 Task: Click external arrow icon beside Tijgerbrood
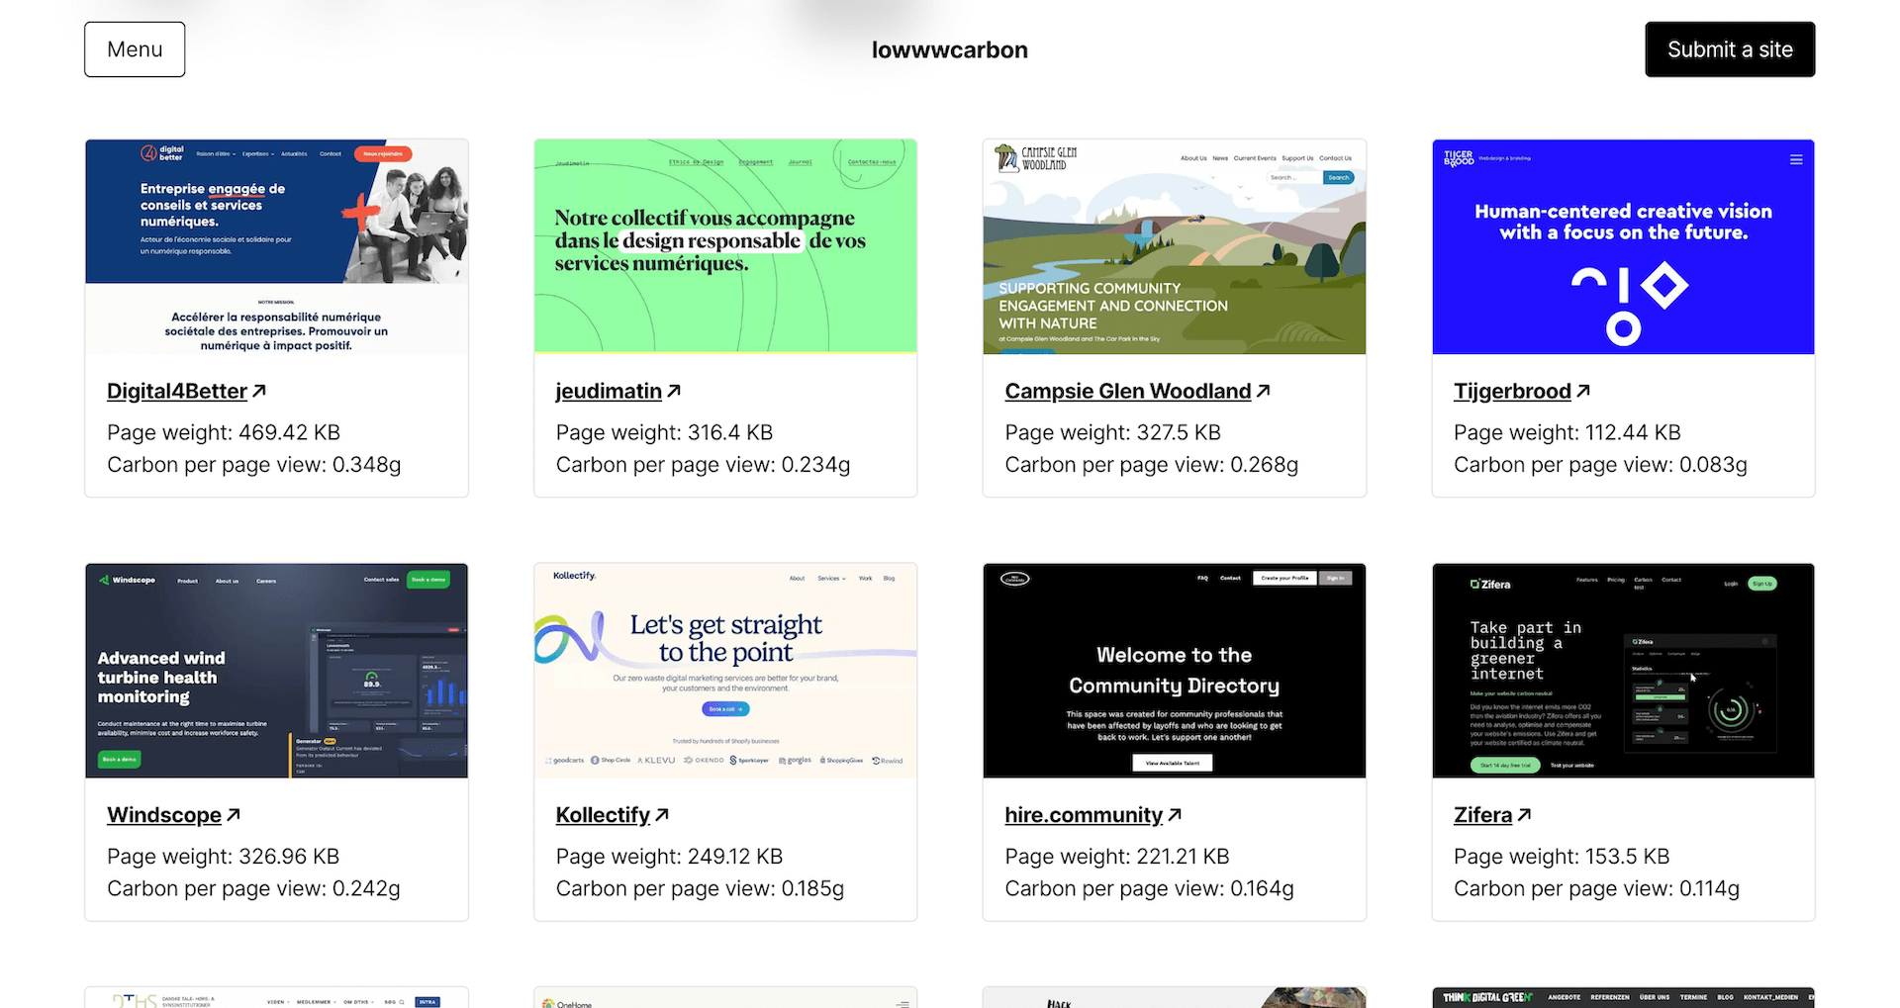click(x=1583, y=391)
